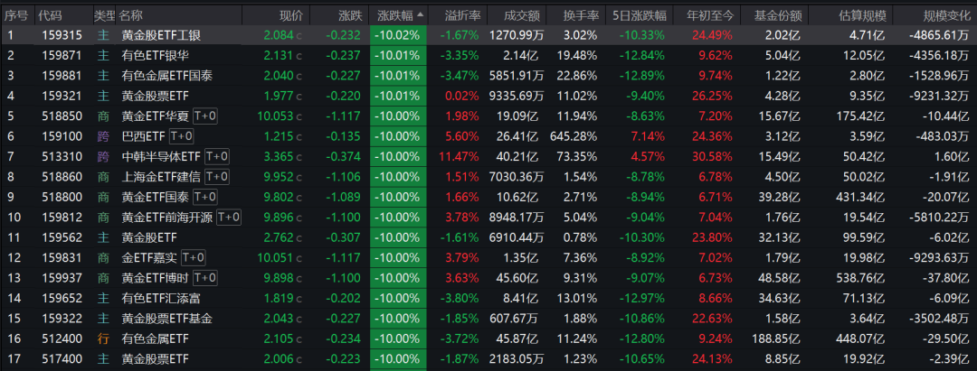This screenshot has width=977, height=371.
Task: Open fund code 159562 黄金股ETF
Action: (59, 237)
